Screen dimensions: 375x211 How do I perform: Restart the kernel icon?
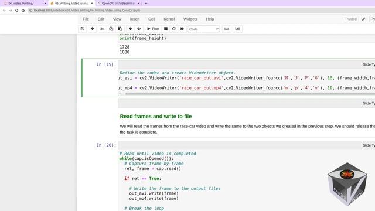(x=174, y=29)
